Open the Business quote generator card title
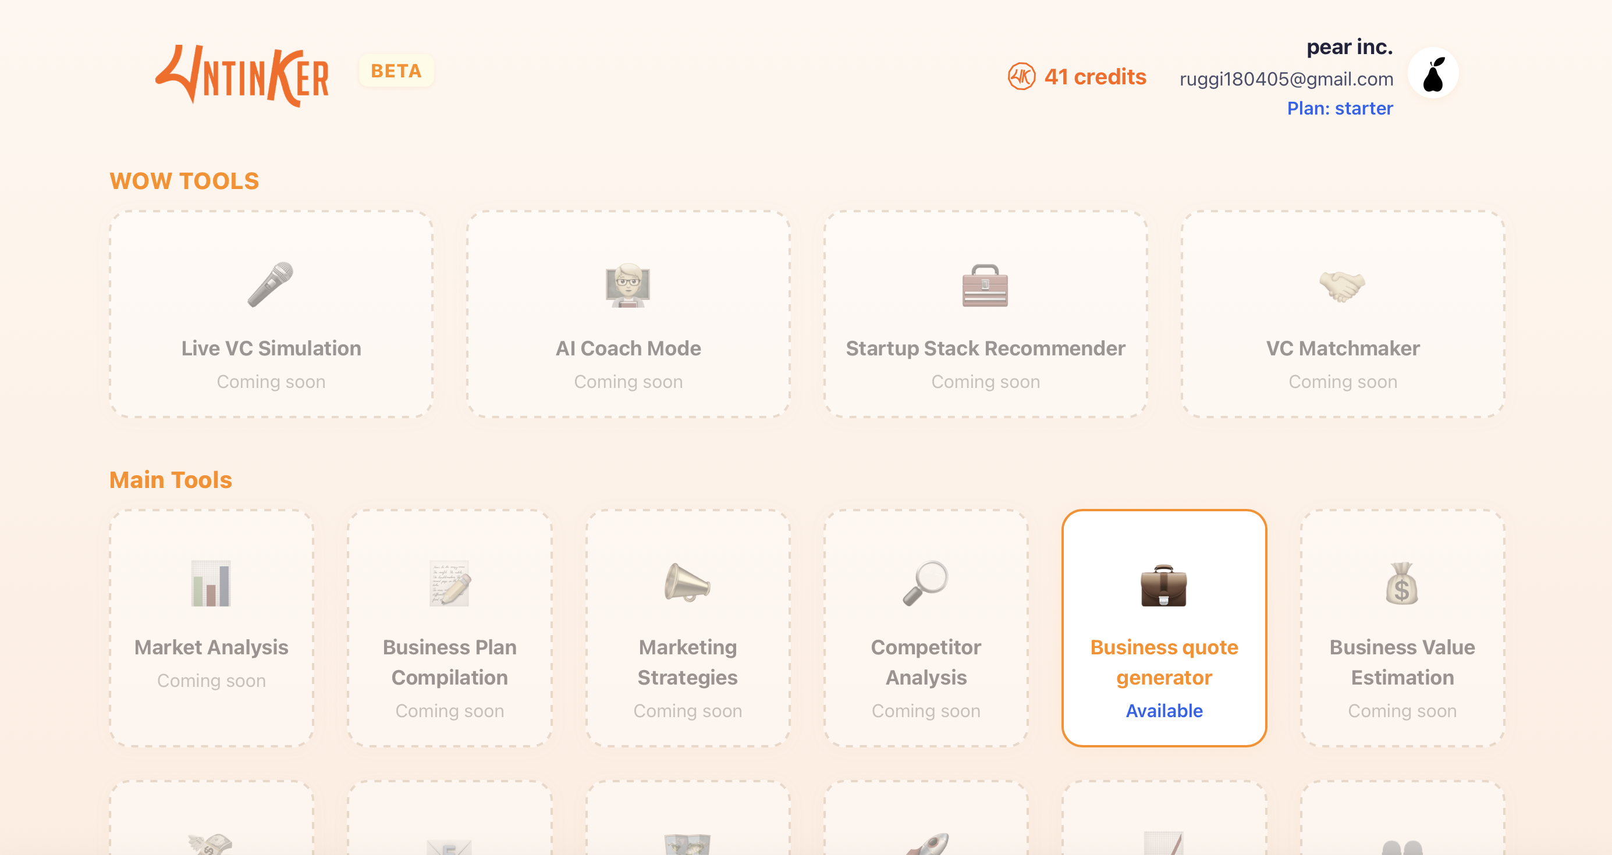The image size is (1612, 855). tap(1164, 662)
